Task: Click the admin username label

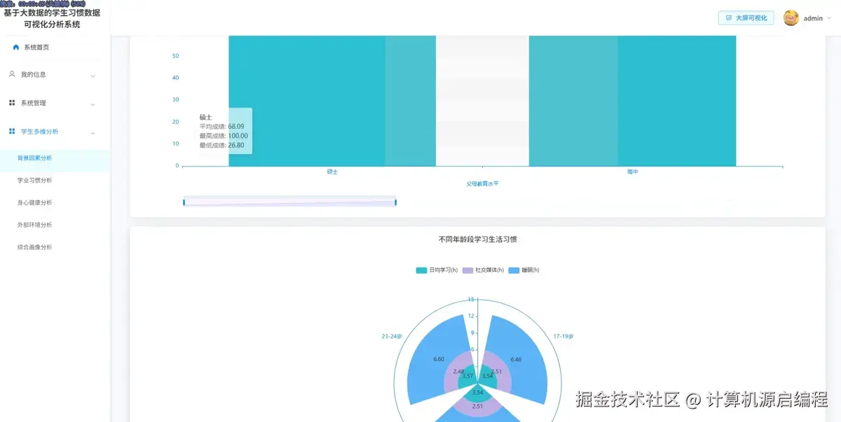Action: (x=813, y=19)
